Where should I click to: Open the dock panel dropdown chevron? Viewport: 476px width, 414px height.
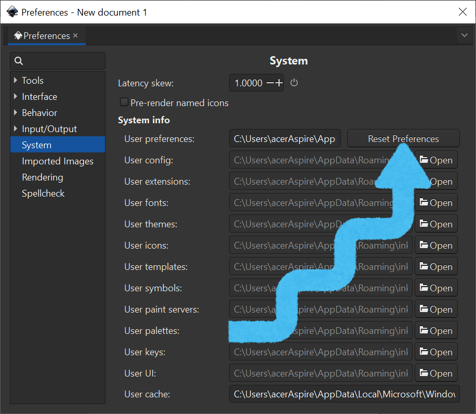(464, 35)
